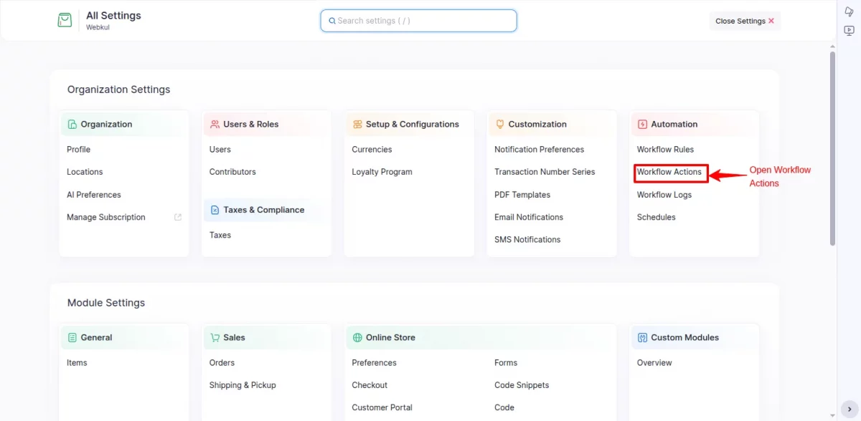861x421 pixels.
Task: Open PDF Templates settings
Action: pos(522,195)
